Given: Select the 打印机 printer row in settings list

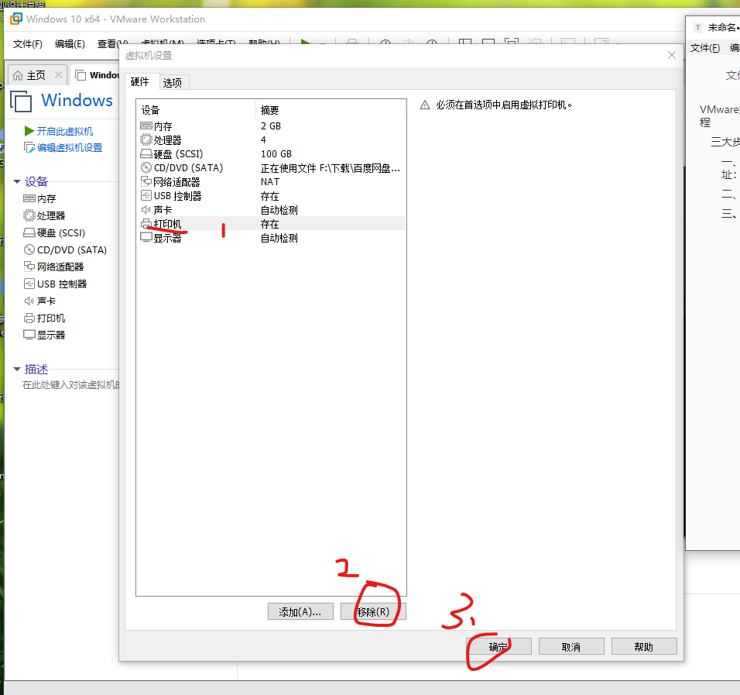Looking at the screenshot, I should coord(271,224).
